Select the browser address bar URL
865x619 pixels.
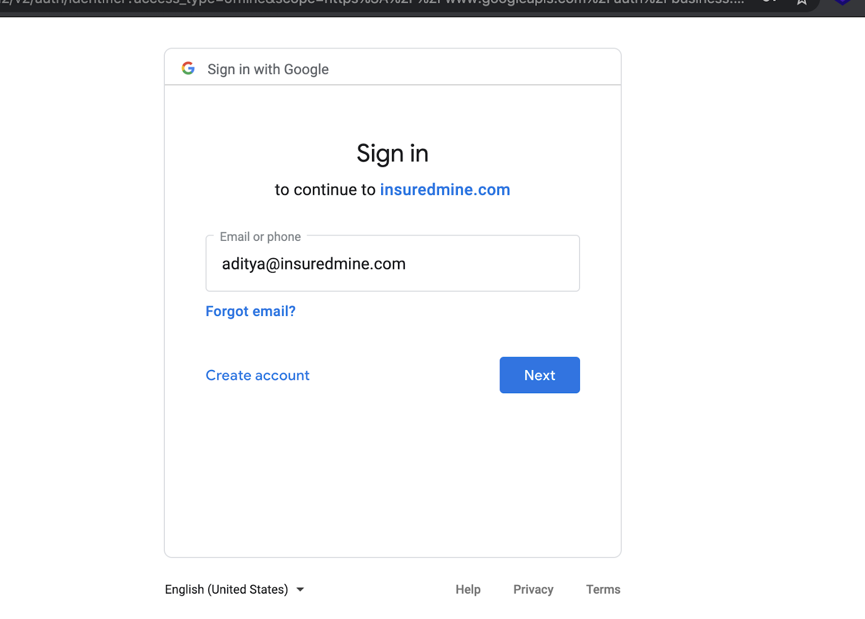(x=373, y=2)
